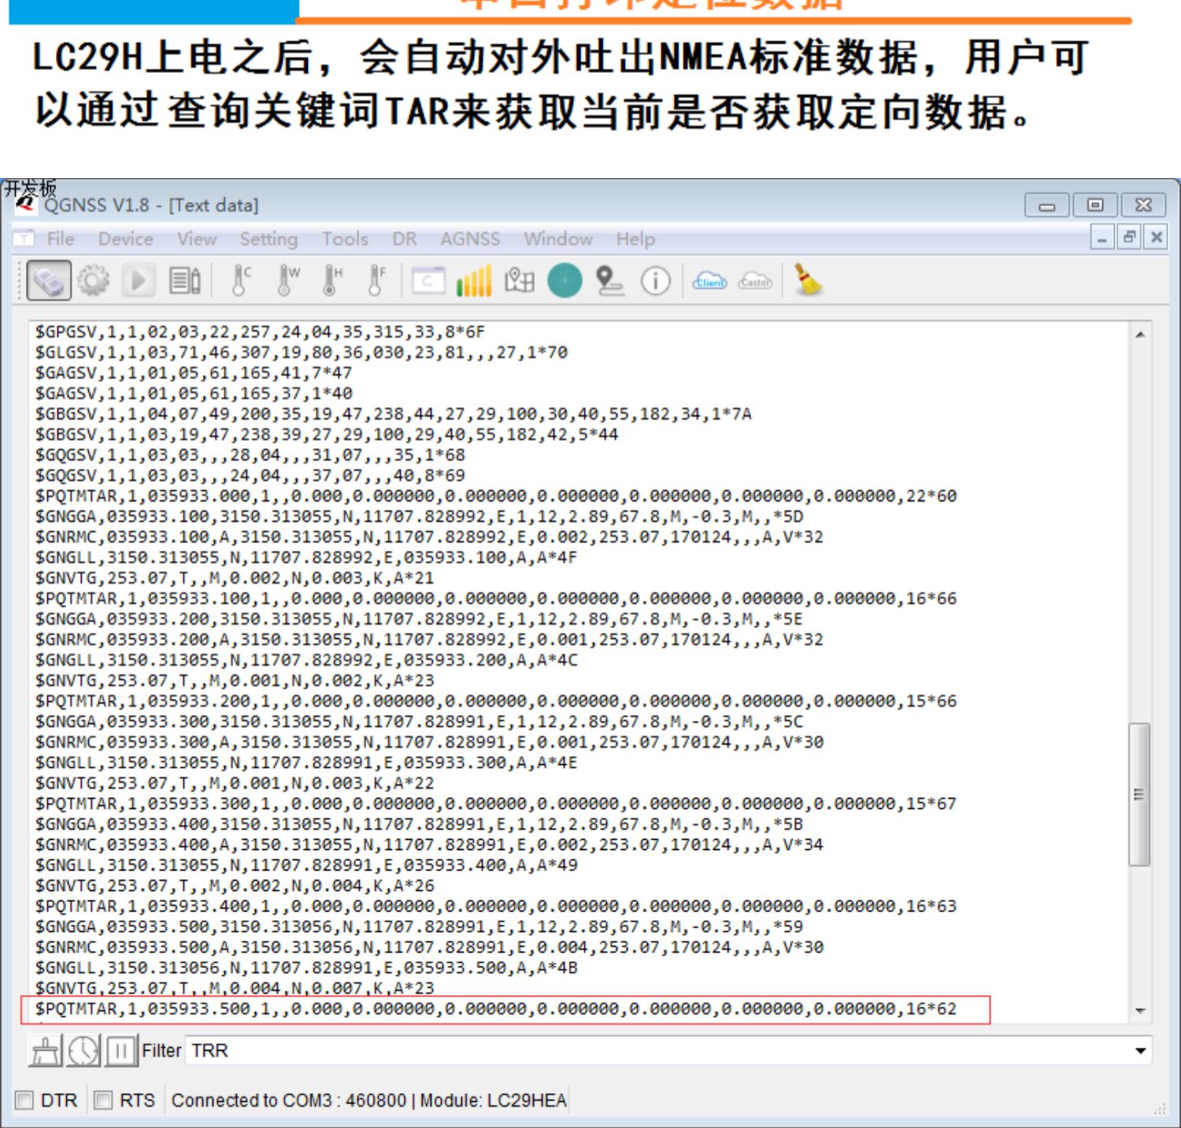Click the warm start thermometer icon (W)
This screenshot has width=1181, height=1128.
[x=288, y=280]
